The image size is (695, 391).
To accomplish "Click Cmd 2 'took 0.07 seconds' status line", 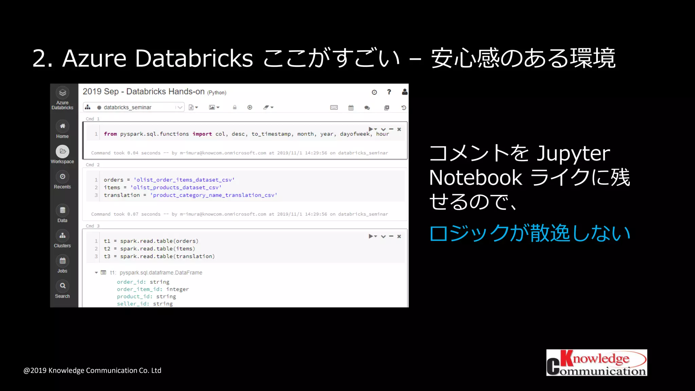I will pyautogui.click(x=239, y=214).
